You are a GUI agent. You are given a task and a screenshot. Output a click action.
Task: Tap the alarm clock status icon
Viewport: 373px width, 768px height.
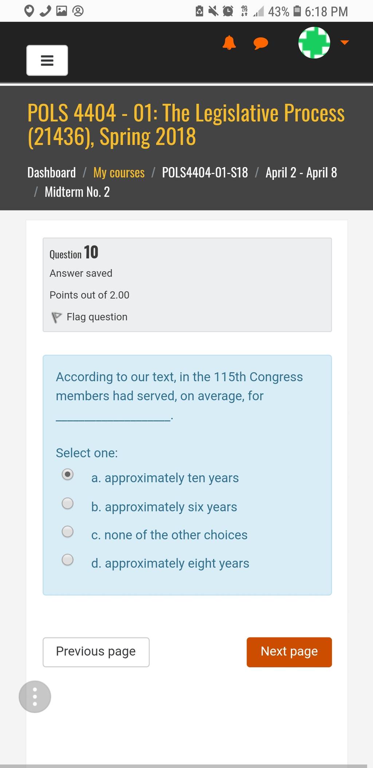pos(228,11)
